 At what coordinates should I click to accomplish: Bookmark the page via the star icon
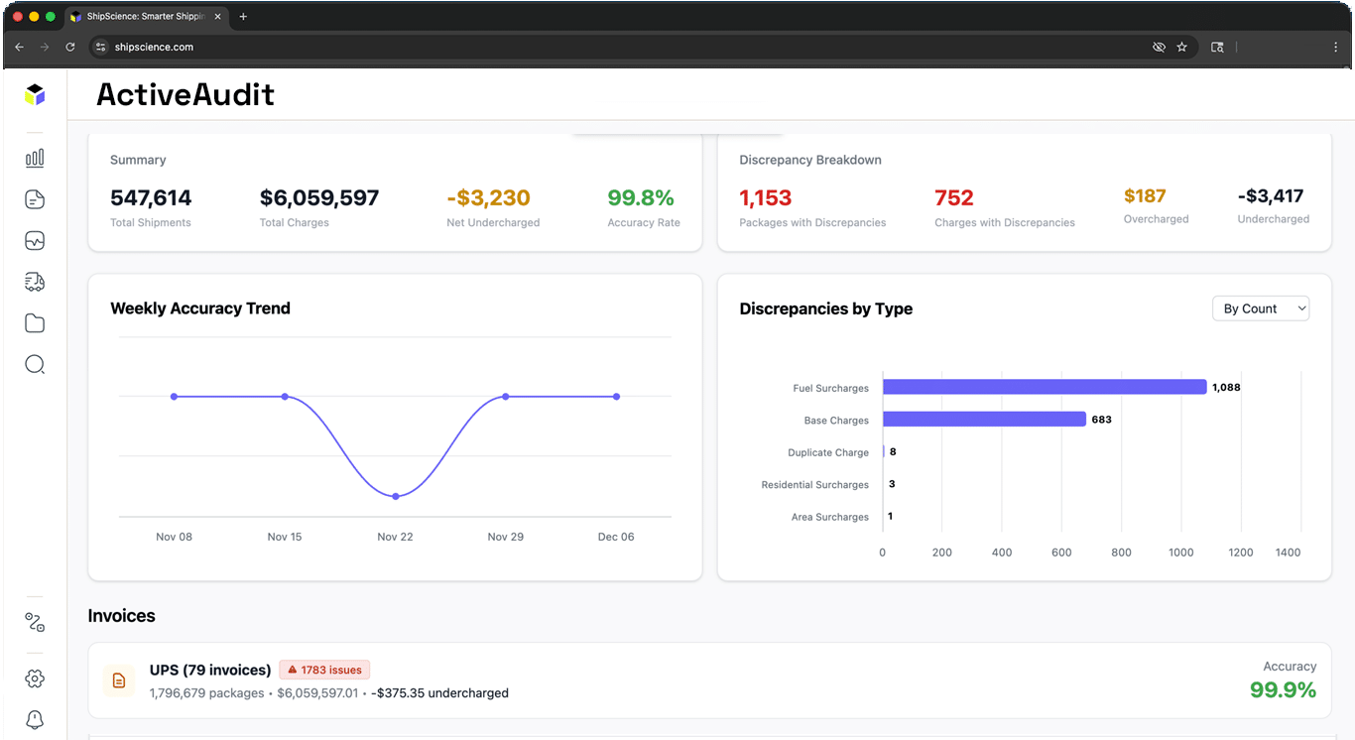pyautogui.click(x=1181, y=47)
